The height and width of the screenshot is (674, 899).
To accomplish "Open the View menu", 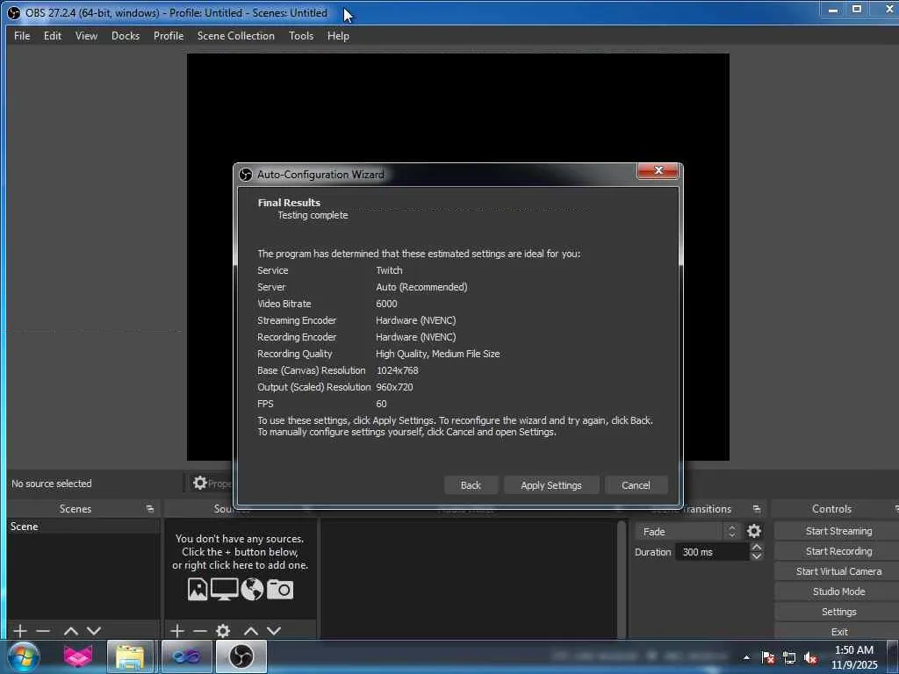I will (x=86, y=35).
